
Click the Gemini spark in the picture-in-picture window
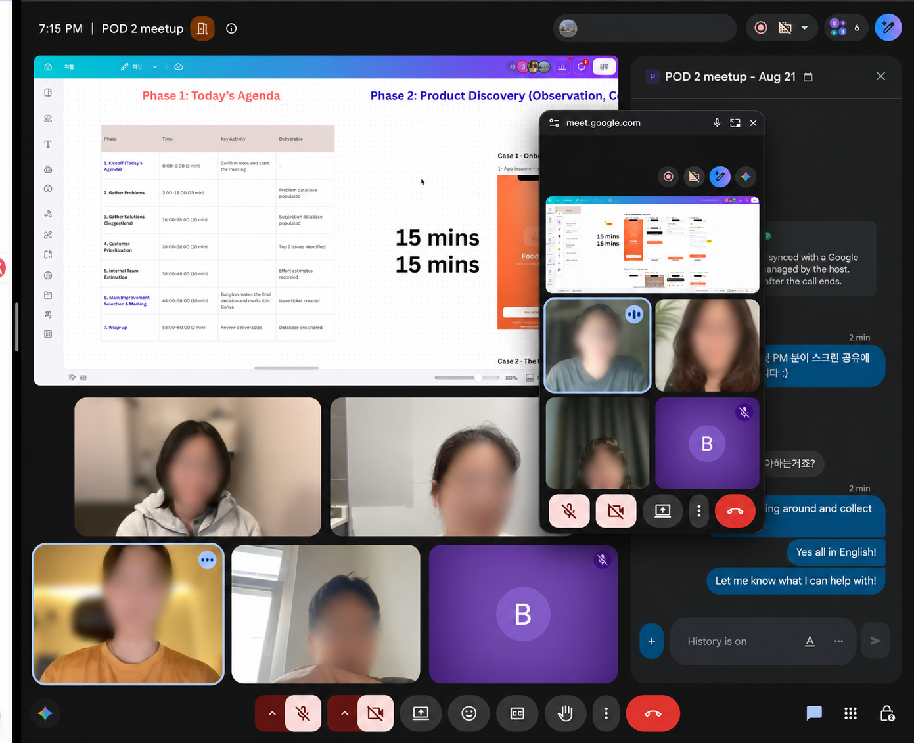pos(745,177)
